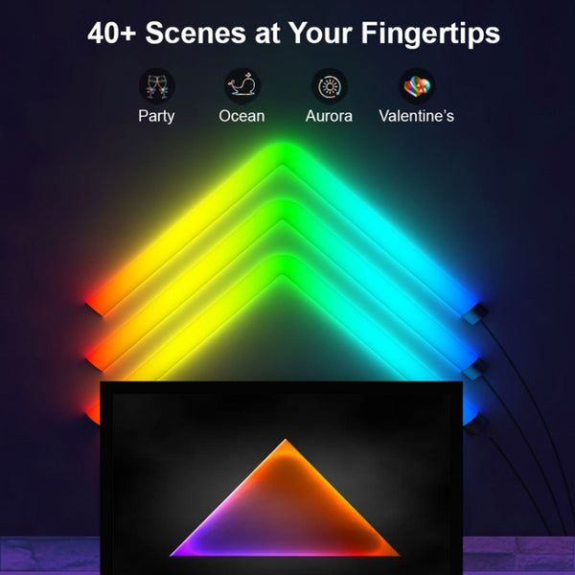The height and width of the screenshot is (575, 575).
Task: Click the controller box on the top light bar
Action: 475,313
